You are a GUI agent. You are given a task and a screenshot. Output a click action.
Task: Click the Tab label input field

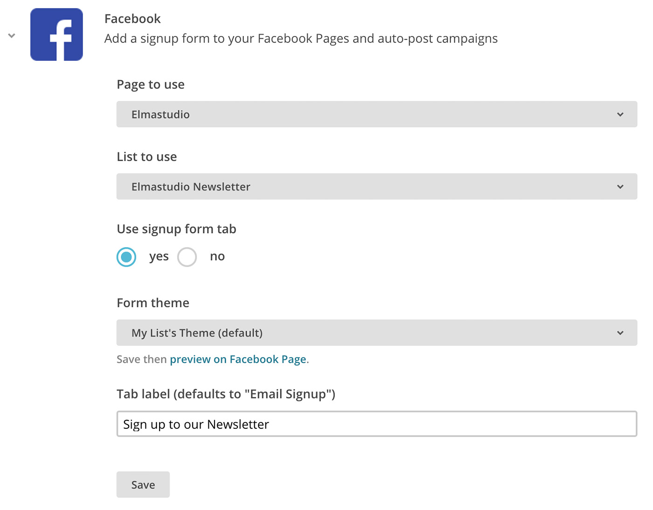[x=376, y=424]
